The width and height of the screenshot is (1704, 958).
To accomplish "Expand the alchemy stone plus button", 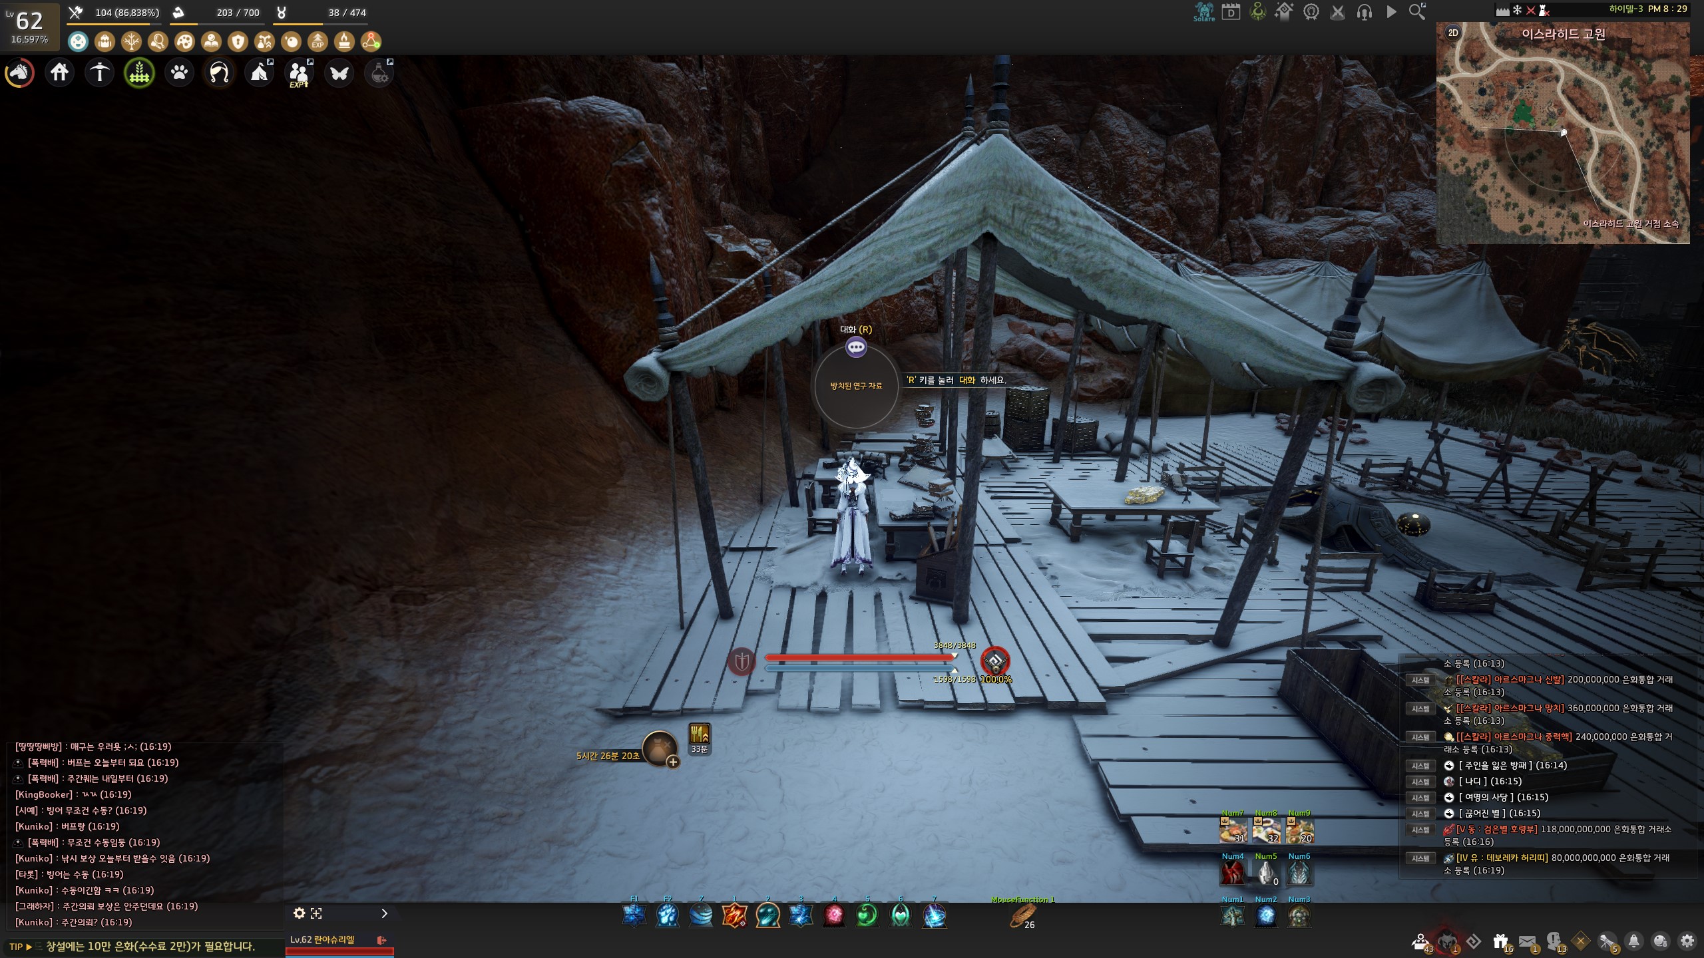I will 673,762.
